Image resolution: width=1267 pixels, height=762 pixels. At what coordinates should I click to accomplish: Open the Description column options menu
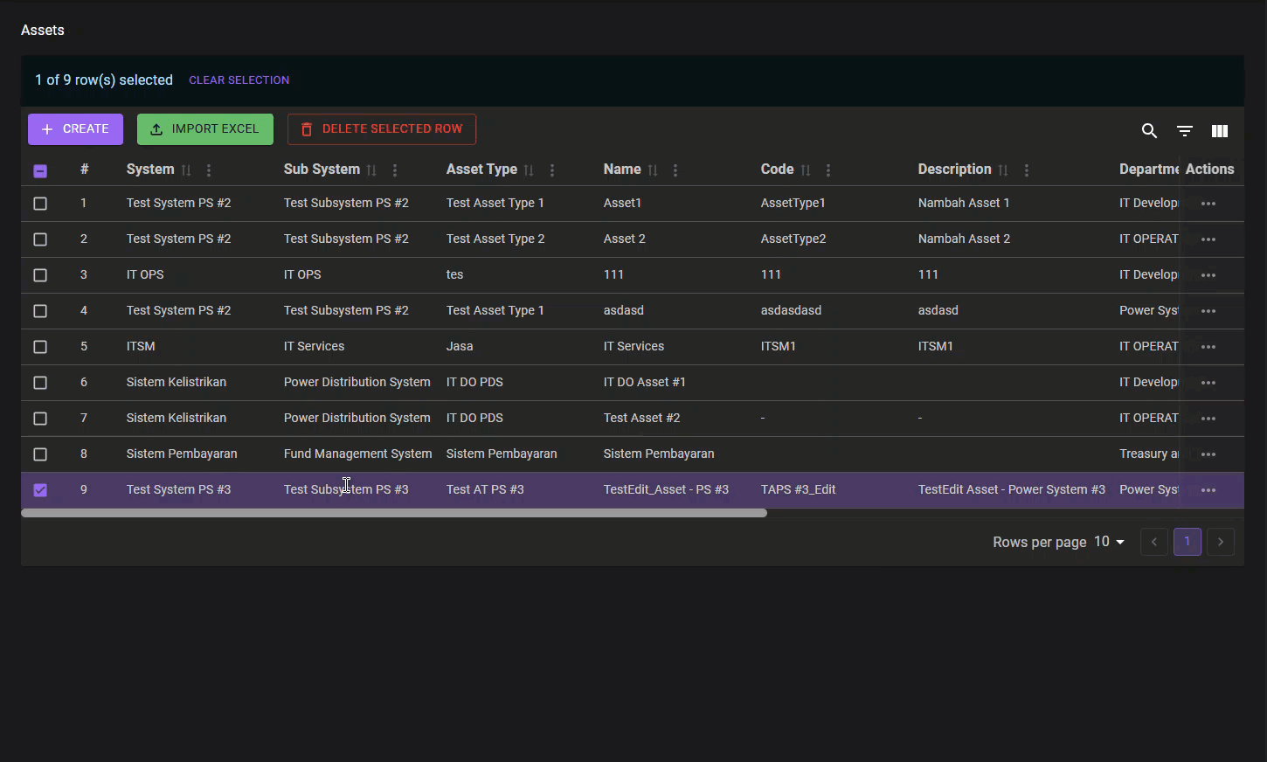click(1027, 170)
